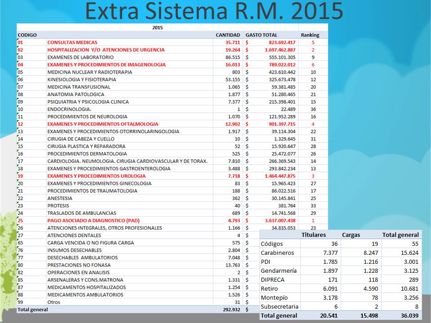Click the Ranking column header
This screenshot has width=431, height=323.
pos(310,35)
